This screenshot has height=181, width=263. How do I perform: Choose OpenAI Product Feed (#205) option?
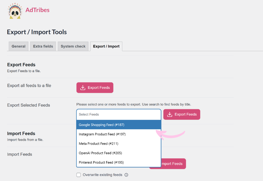pyautogui.click(x=119, y=153)
